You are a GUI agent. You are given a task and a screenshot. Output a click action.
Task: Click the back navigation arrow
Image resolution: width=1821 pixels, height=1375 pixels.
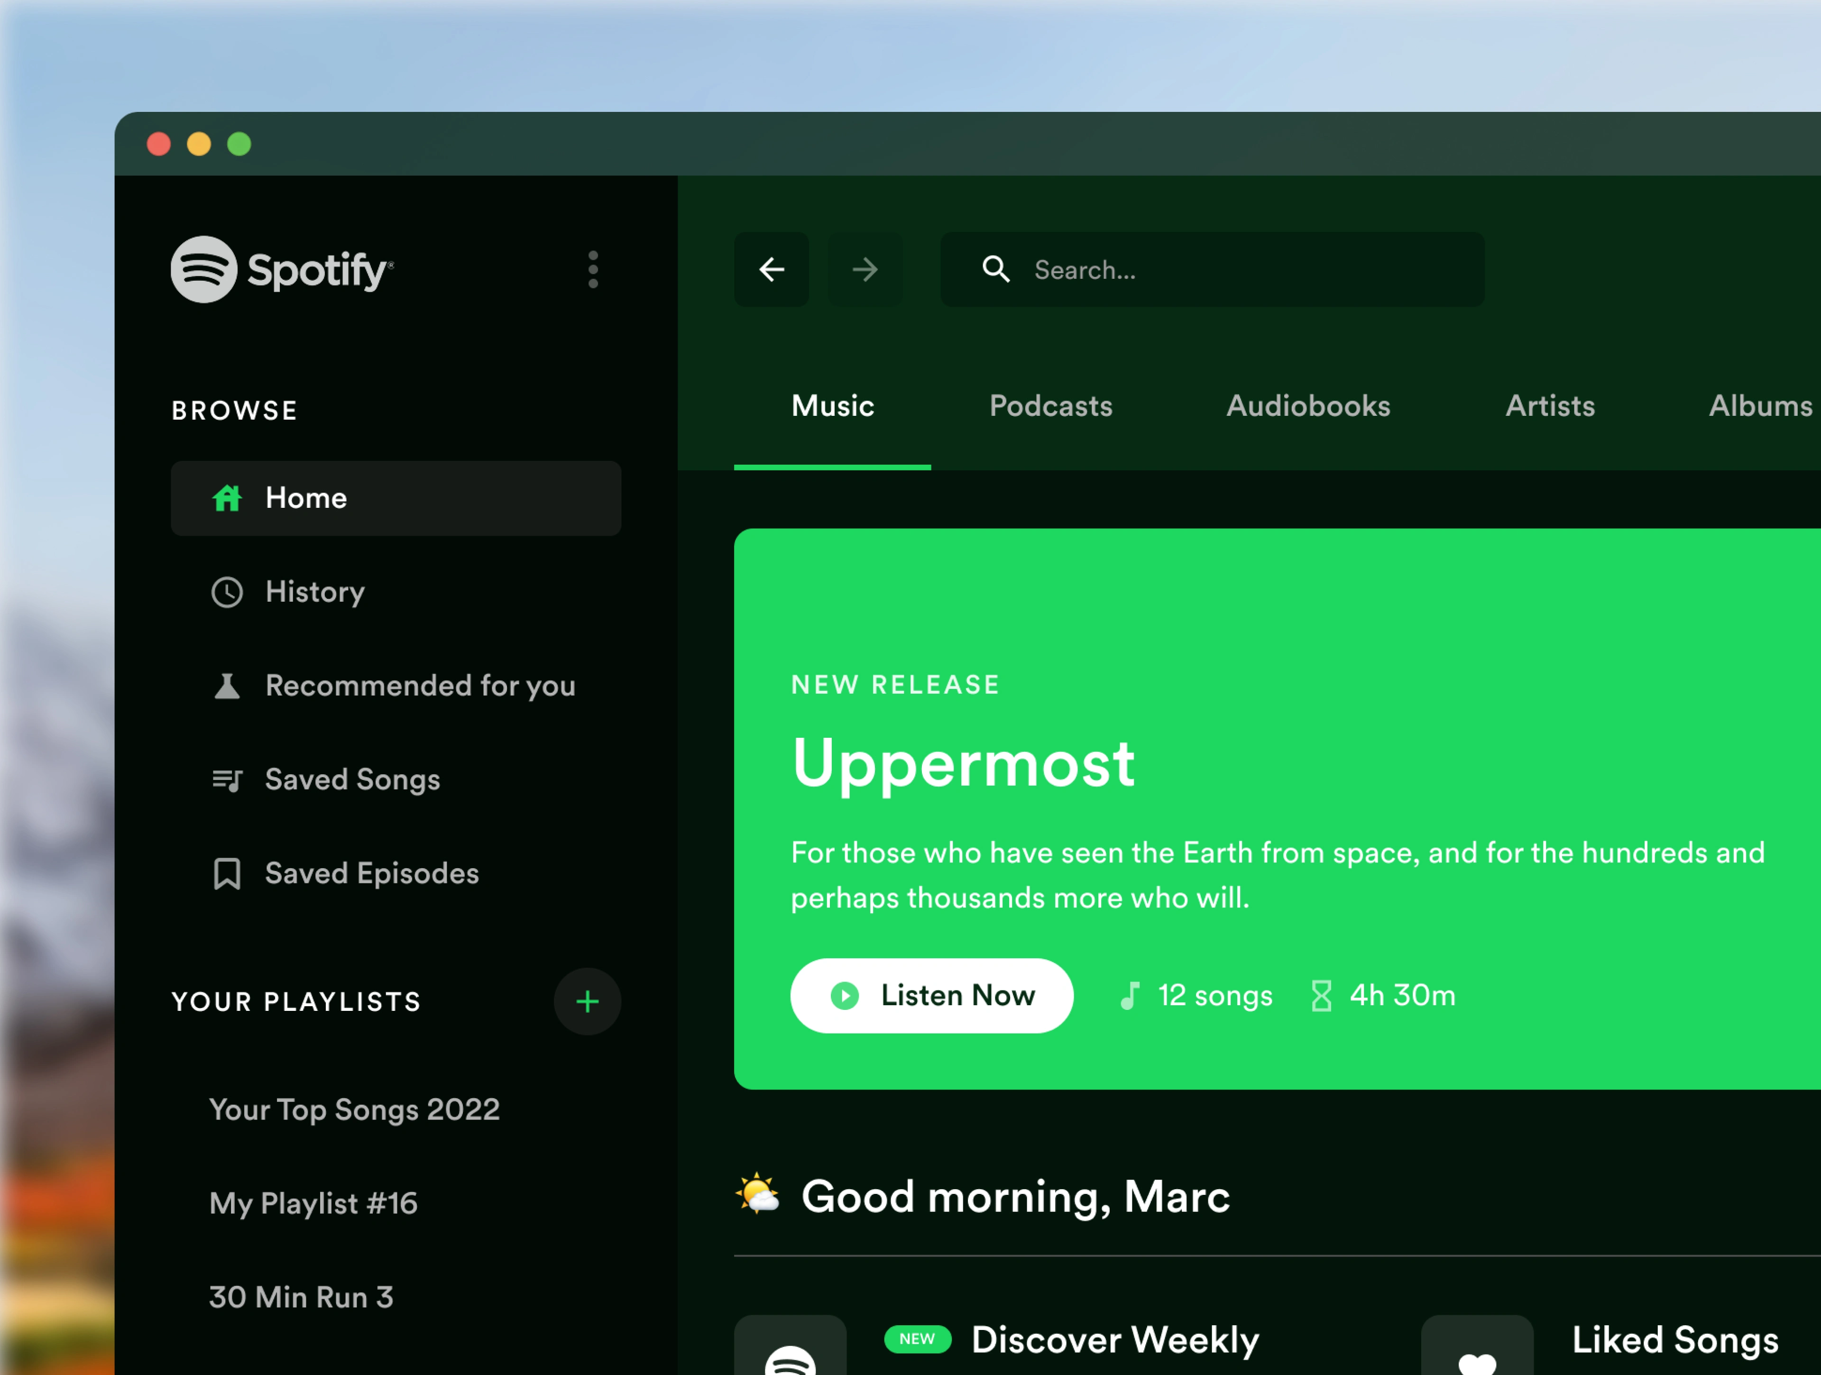click(x=771, y=269)
